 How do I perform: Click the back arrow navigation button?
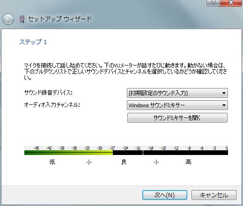(x=8, y=20)
